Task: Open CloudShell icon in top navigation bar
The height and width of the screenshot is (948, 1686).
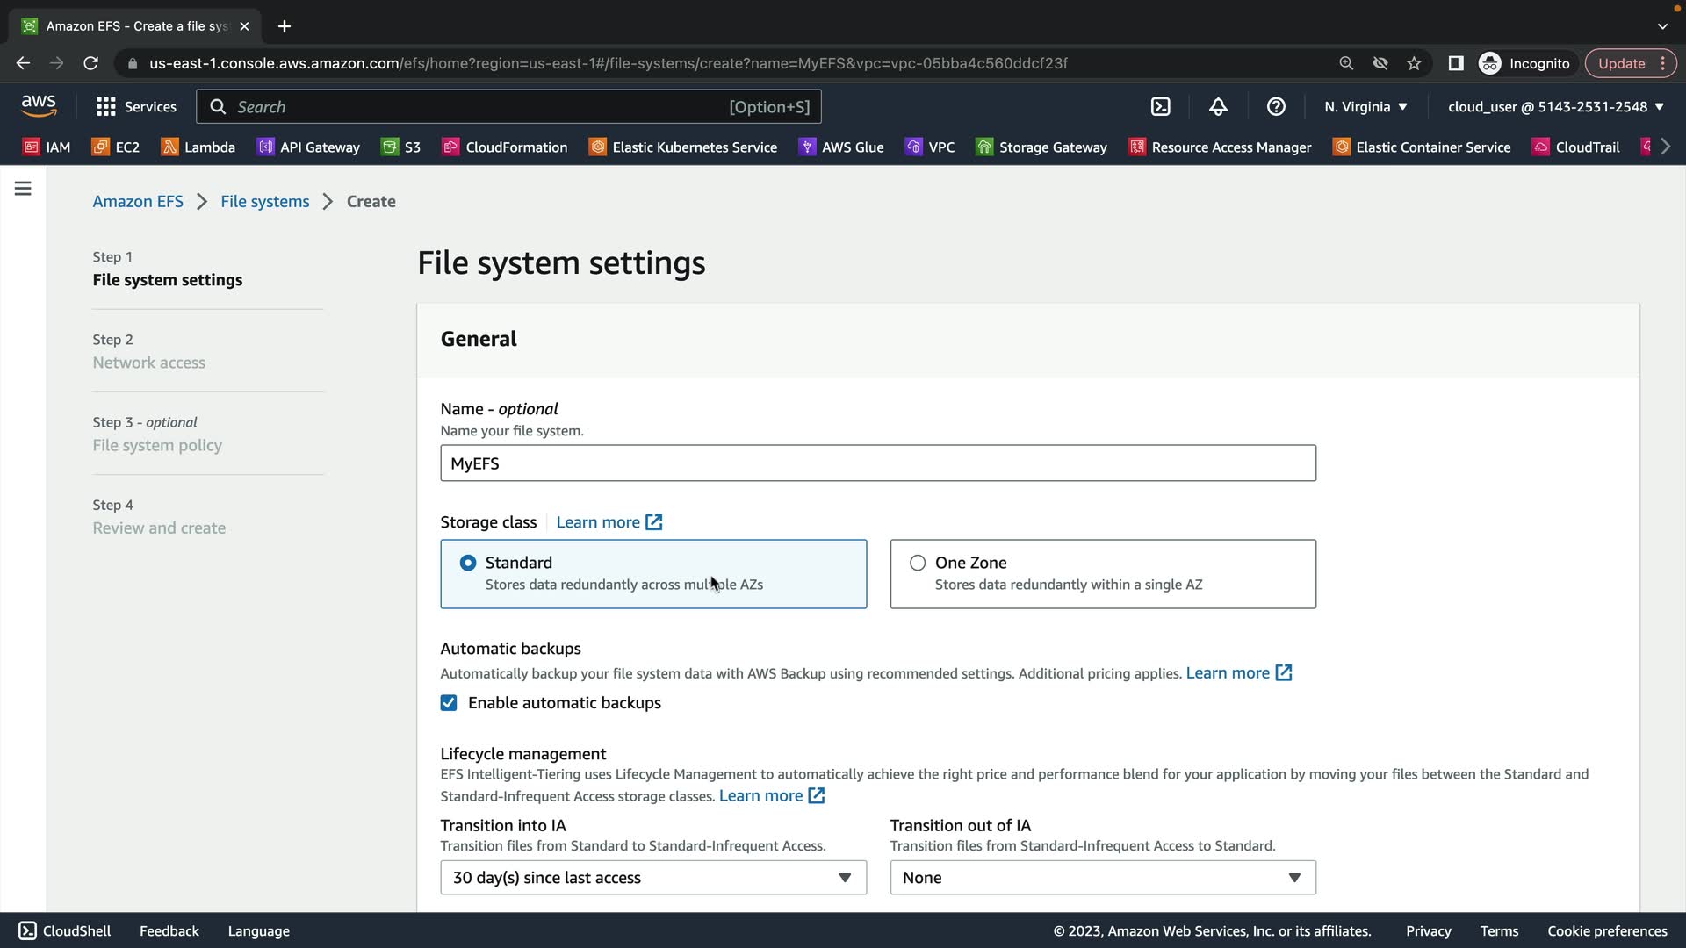Action: point(1160,107)
